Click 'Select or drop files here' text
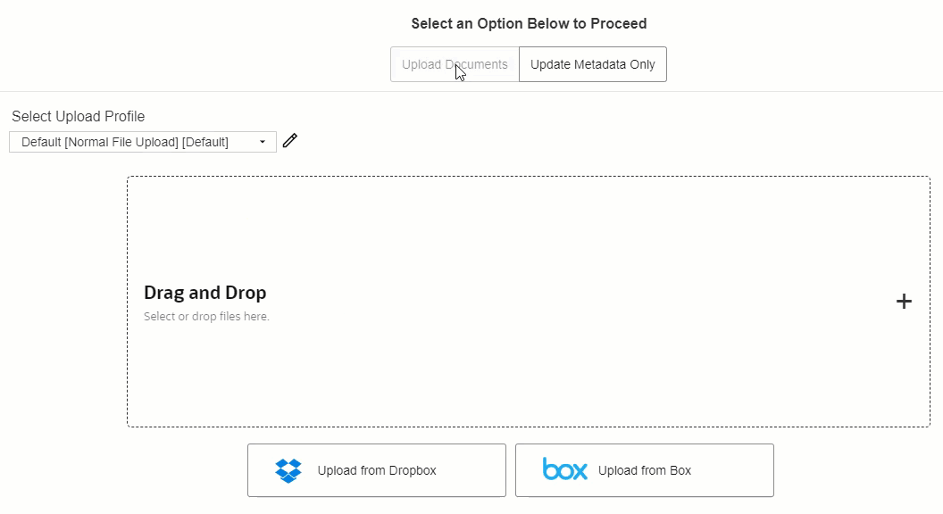The image size is (943, 514). [206, 316]
